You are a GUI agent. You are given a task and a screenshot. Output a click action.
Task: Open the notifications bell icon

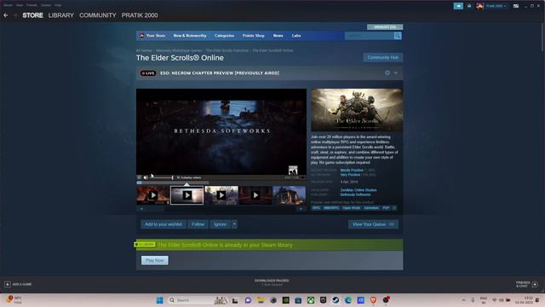click(469, 6)
